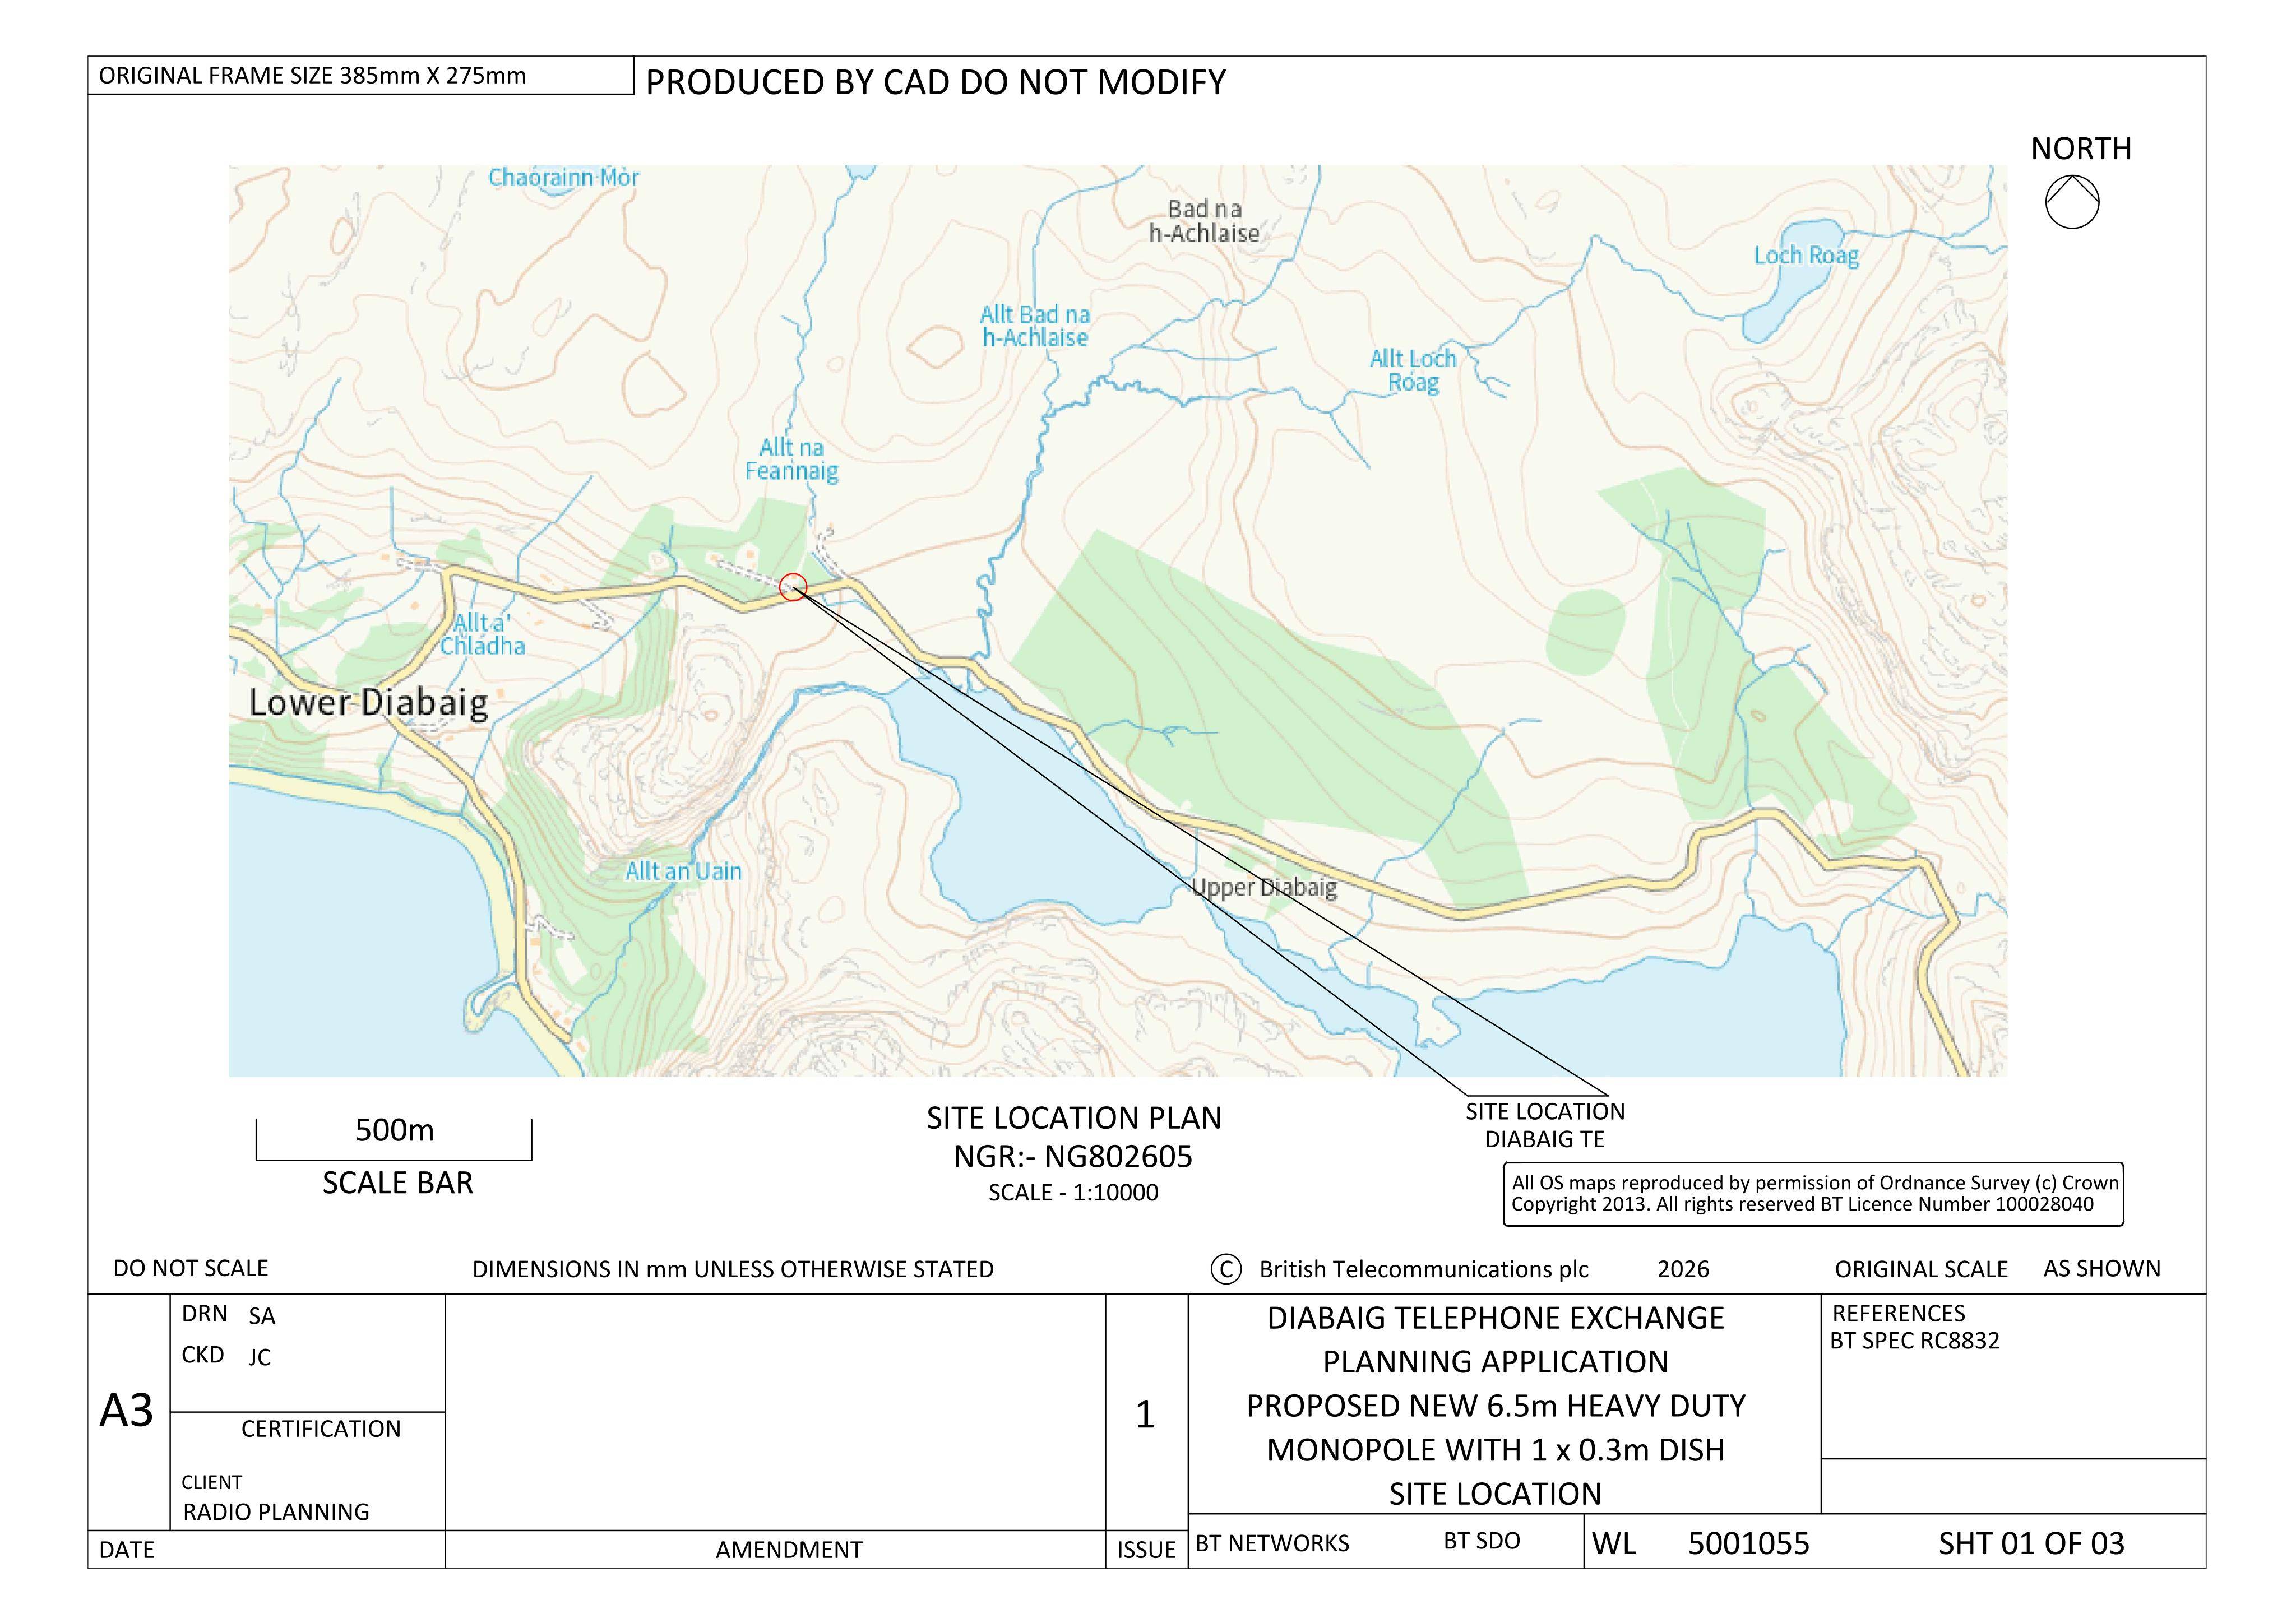Click the 'NGR:- NG802605' grid reference

pyautogui.click(x=1073, y=1157)
